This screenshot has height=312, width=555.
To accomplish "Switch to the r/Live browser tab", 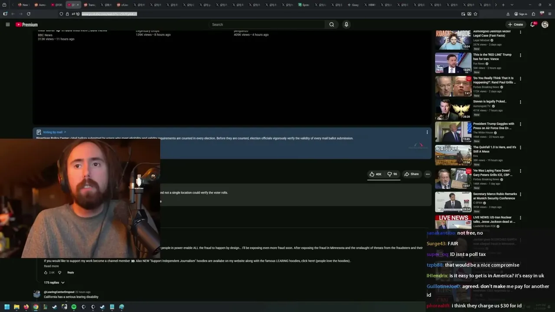I will click(123, 5).
